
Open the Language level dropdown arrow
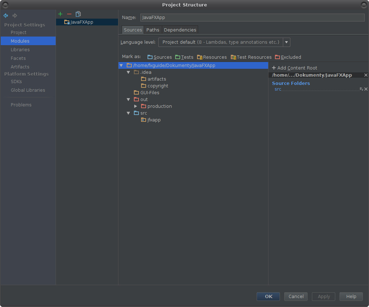pyautogui.click(x=286, y=42)
